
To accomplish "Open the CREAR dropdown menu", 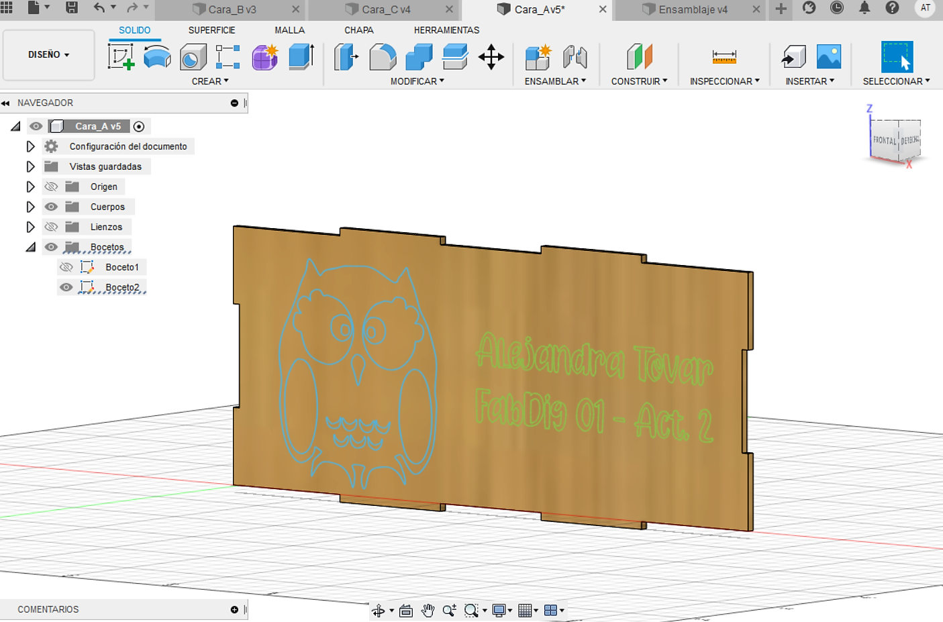I will tap(210, 81).
